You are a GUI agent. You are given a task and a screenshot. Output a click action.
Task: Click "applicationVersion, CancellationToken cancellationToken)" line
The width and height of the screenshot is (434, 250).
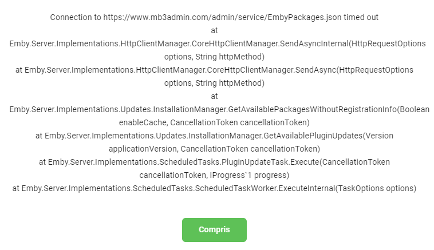tap(214, 149)
